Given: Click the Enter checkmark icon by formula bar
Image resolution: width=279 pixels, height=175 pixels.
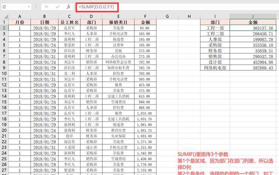Looking at the screenshot, I should pyautogui.click(x=57, y=7).
